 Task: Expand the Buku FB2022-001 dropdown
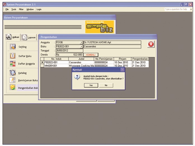click(x=81, y=47)
